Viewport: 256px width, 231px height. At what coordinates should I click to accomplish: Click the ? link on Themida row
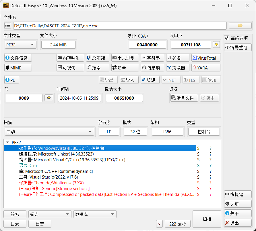tap(210, 183)
